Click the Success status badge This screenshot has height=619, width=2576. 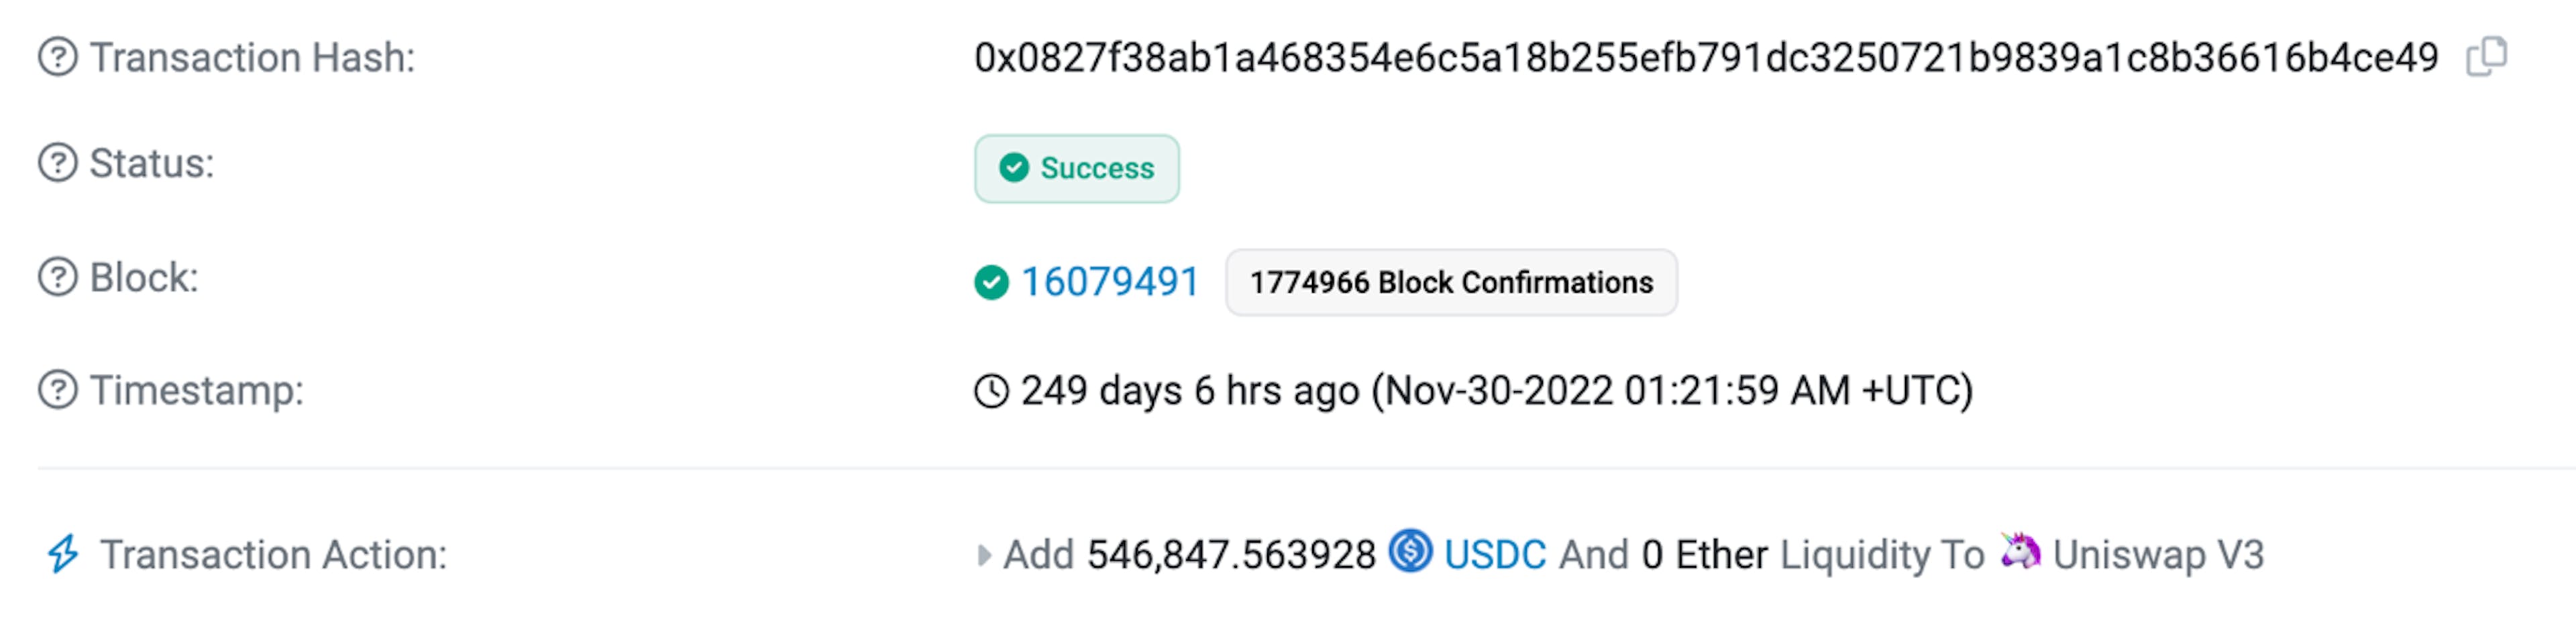1077,169
